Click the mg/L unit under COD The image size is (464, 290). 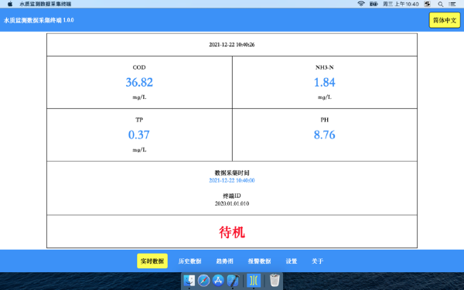click(x=139, y=97)
